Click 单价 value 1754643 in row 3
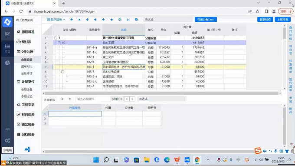This screenshot has height=166, width=295. (163, 47)
